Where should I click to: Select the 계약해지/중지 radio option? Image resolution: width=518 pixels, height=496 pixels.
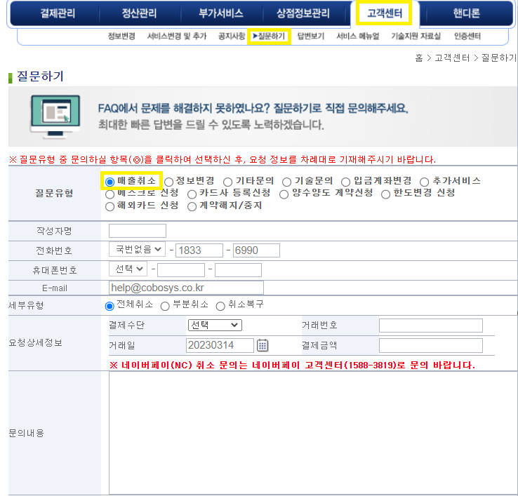click(x=192, y=207)
